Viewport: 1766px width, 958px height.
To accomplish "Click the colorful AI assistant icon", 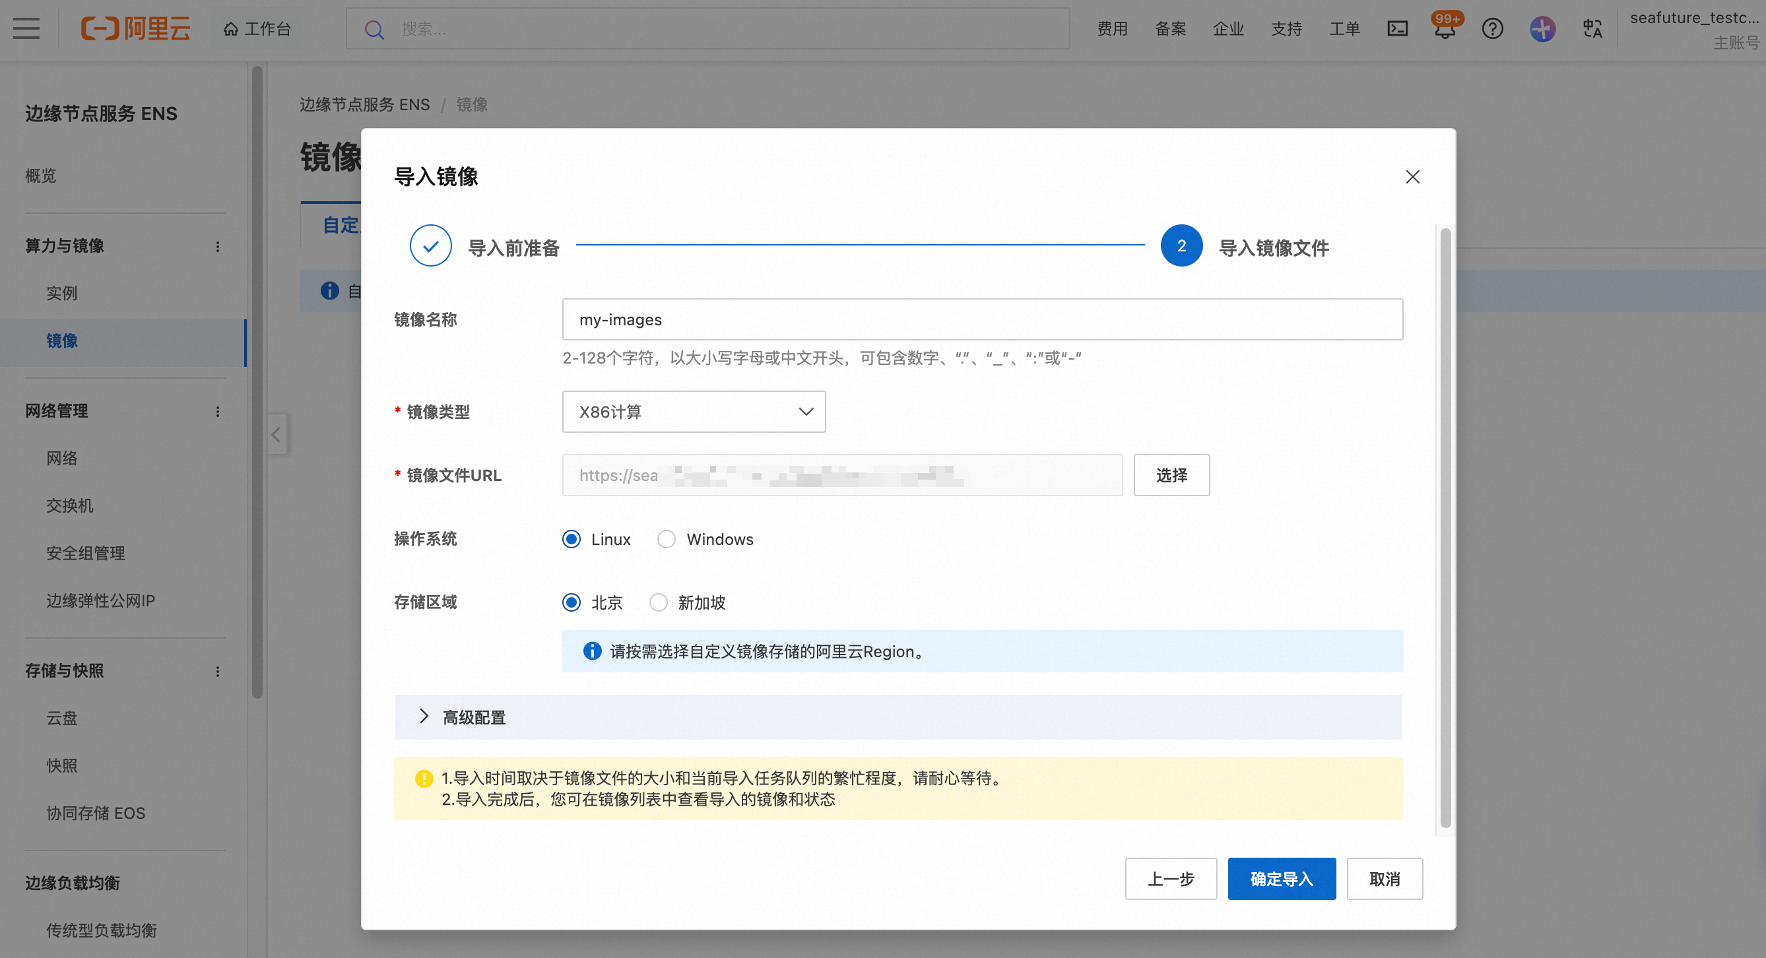I will [x=1542, y=29].
